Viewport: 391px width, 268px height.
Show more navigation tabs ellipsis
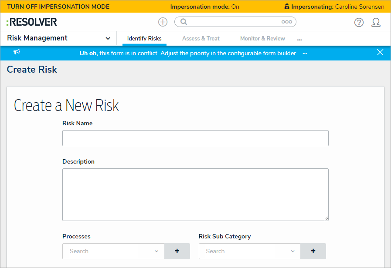coord(299,40)
